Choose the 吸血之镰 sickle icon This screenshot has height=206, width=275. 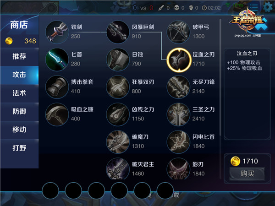click(57, 114)
